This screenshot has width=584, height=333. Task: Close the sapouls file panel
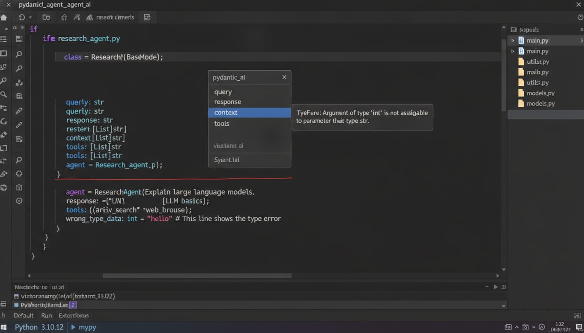click(581, 29)
